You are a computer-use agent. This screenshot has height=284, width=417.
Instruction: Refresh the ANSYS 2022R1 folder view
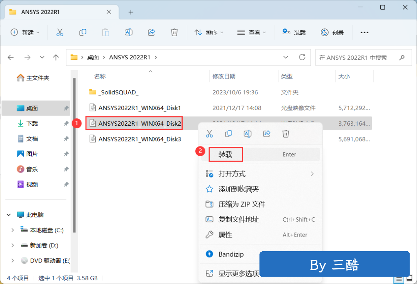[x=302, y=57]
